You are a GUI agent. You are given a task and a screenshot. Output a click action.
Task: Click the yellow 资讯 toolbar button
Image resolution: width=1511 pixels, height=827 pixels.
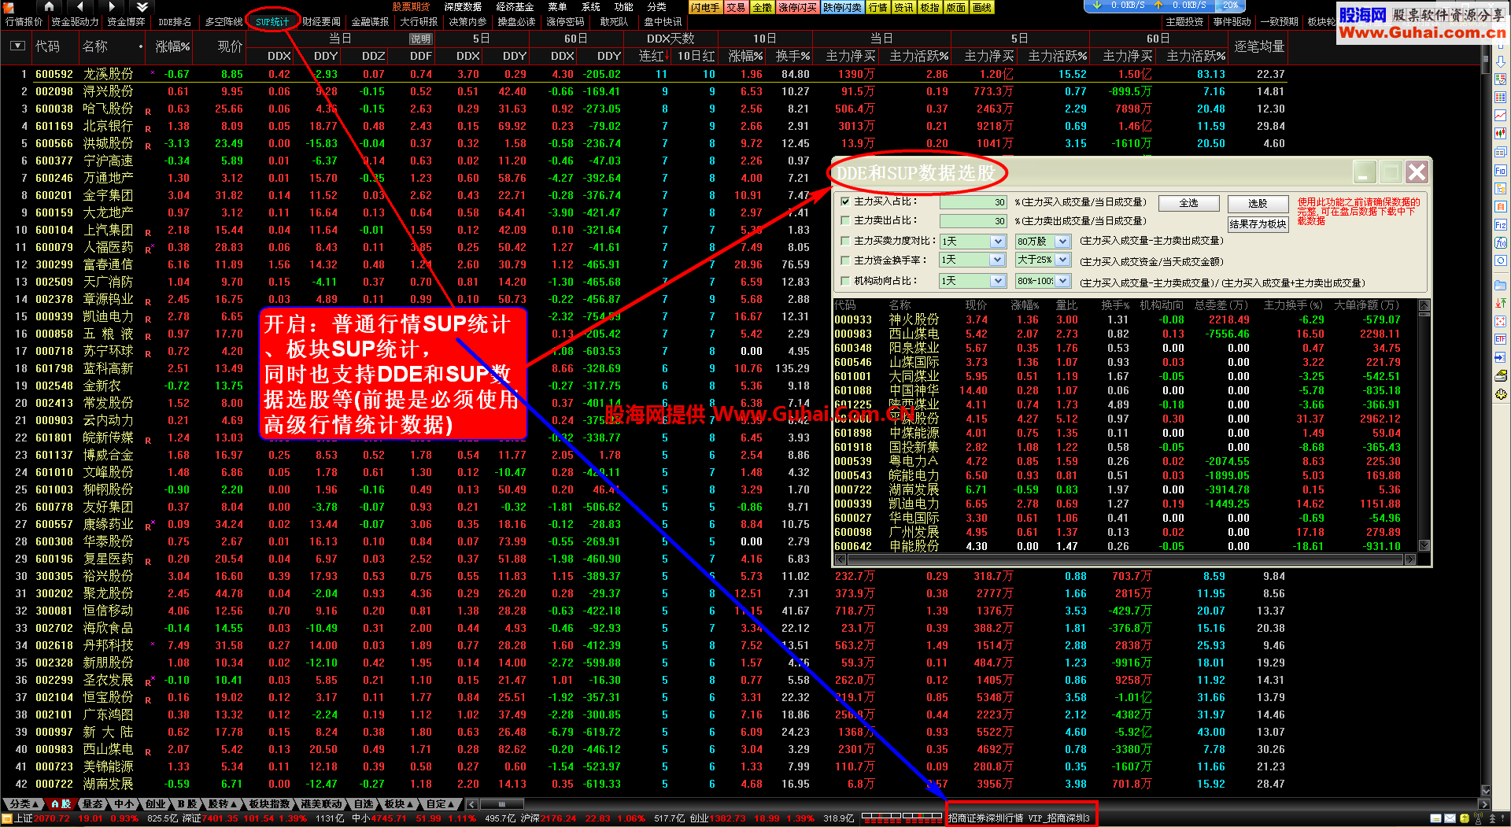coord(903,7)
